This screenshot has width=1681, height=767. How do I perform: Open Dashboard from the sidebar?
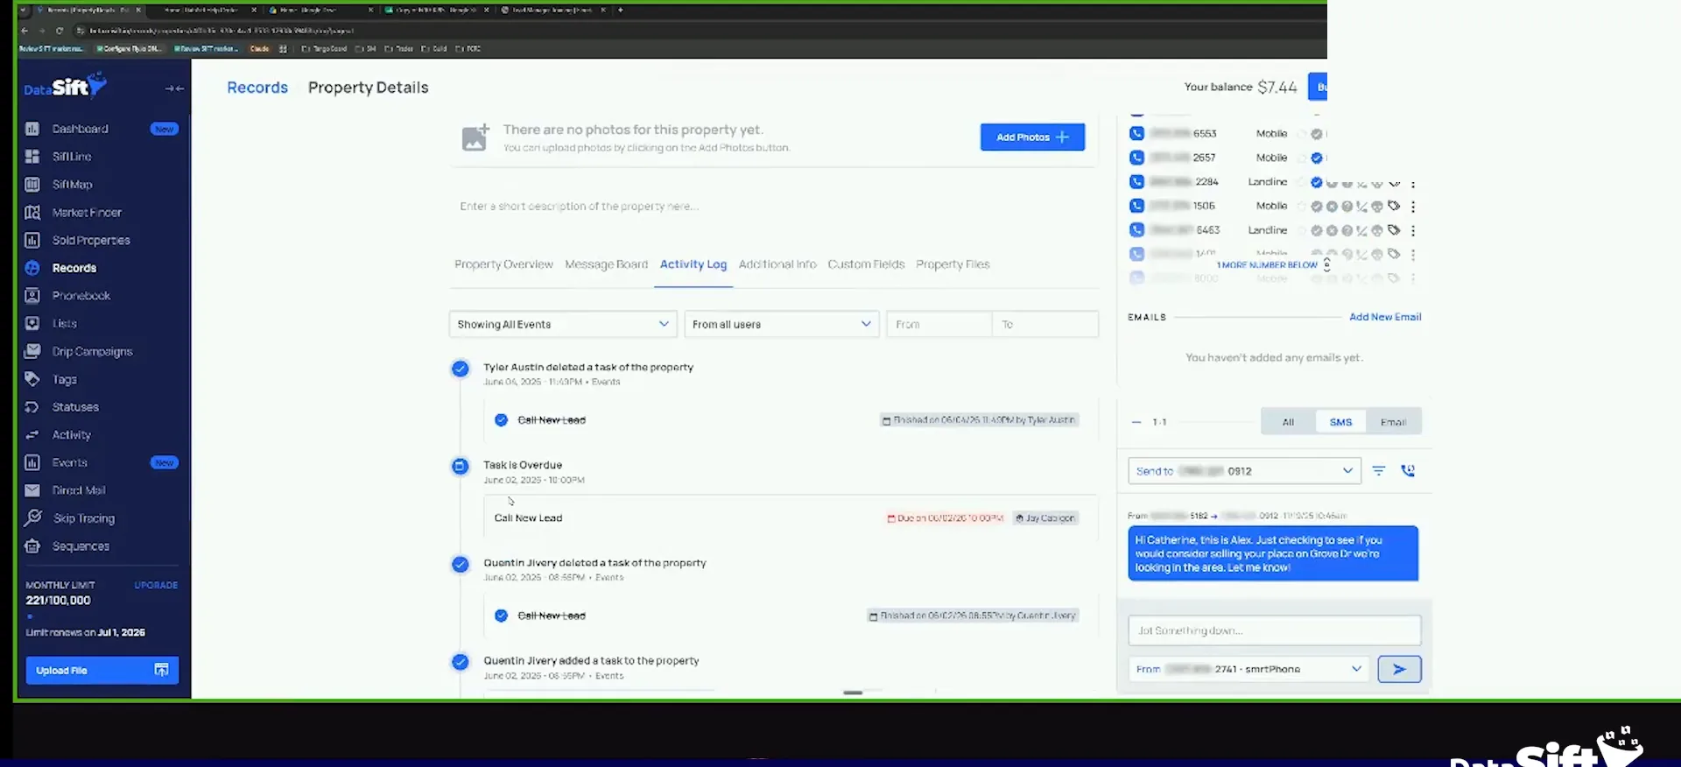pyautogui.click(x=80, y=129)
